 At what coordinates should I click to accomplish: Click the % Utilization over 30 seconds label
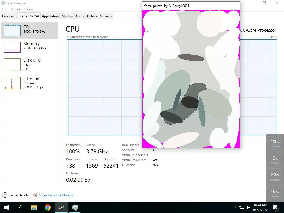(x=87, y=37)
